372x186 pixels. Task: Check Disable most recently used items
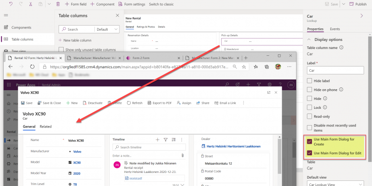[309, 127]
